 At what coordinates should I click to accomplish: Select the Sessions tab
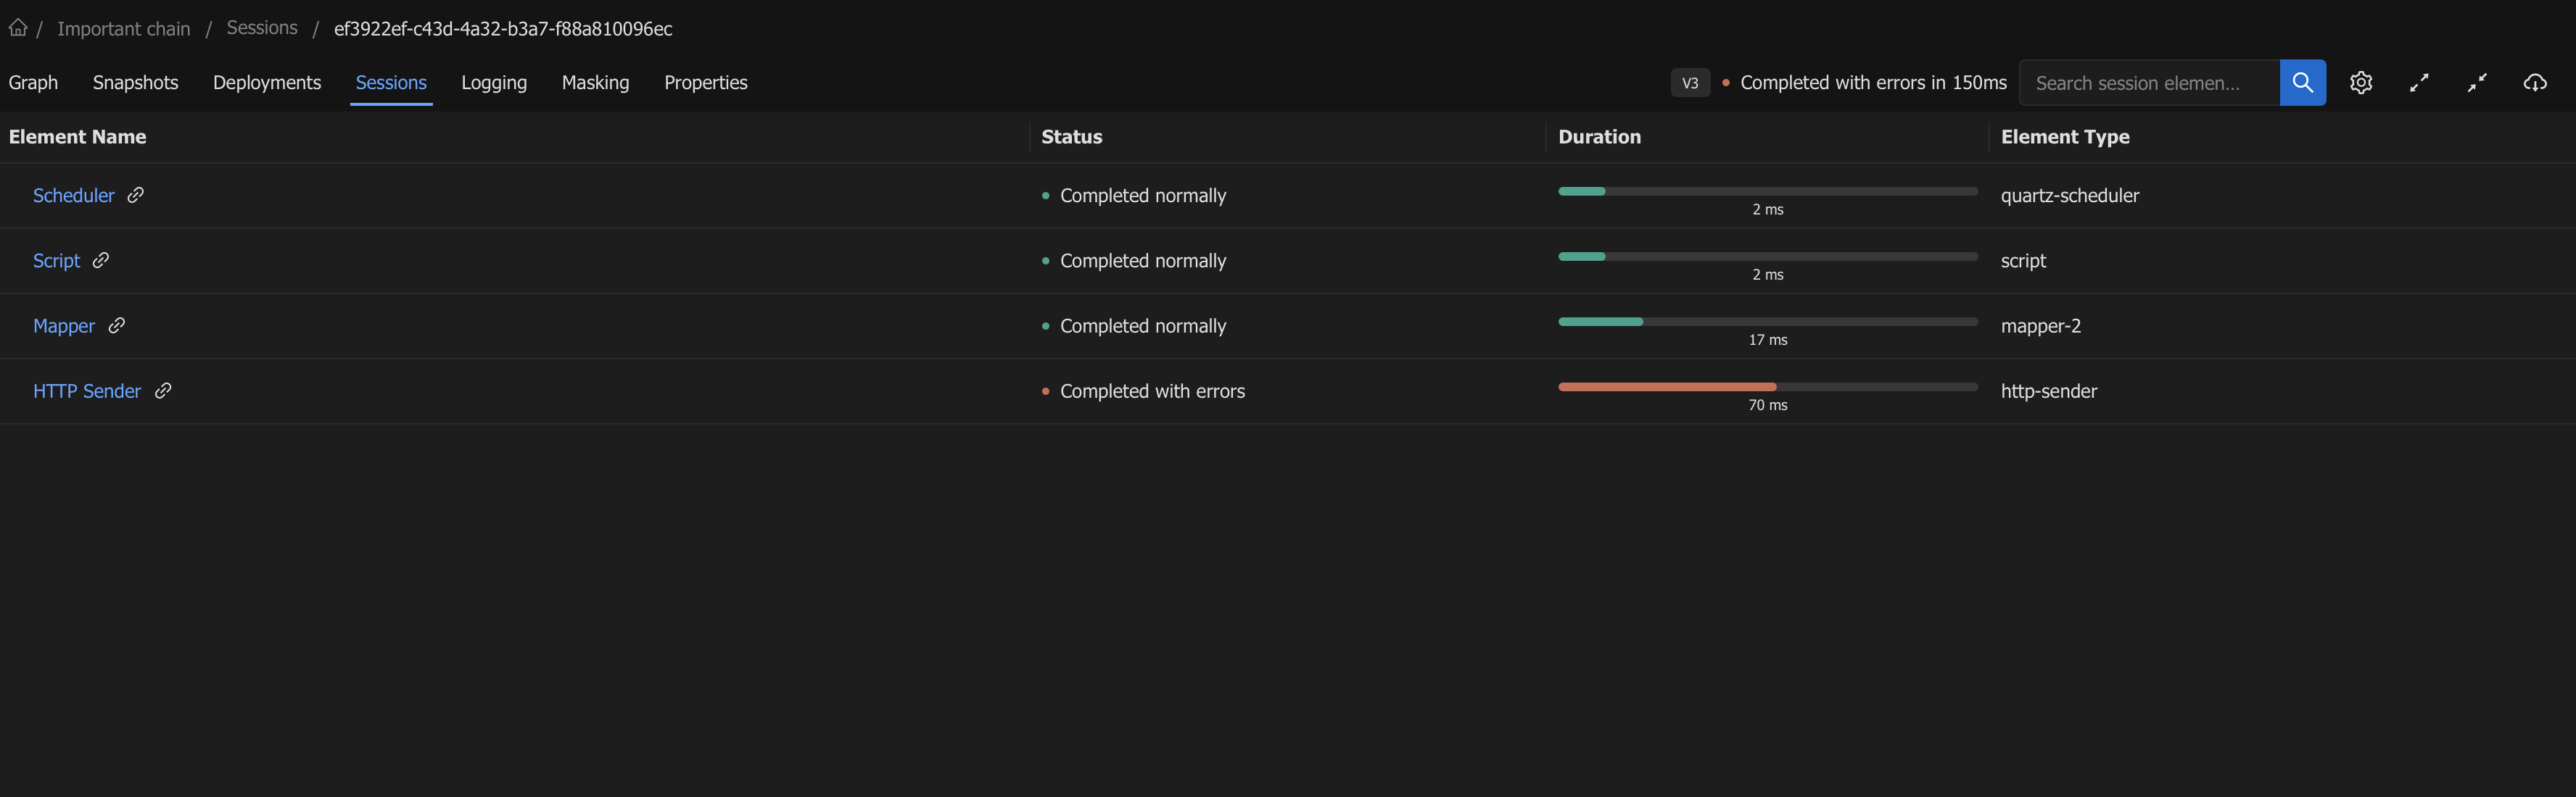[x=391, y=83]
